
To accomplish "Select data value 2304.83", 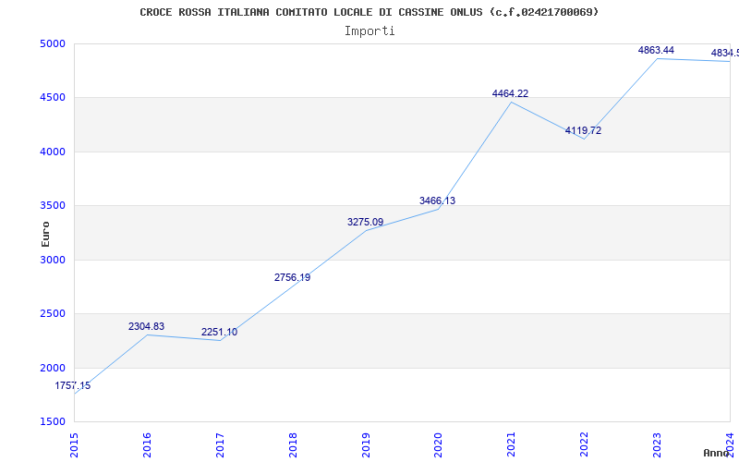I will click(x=146, y=326).
